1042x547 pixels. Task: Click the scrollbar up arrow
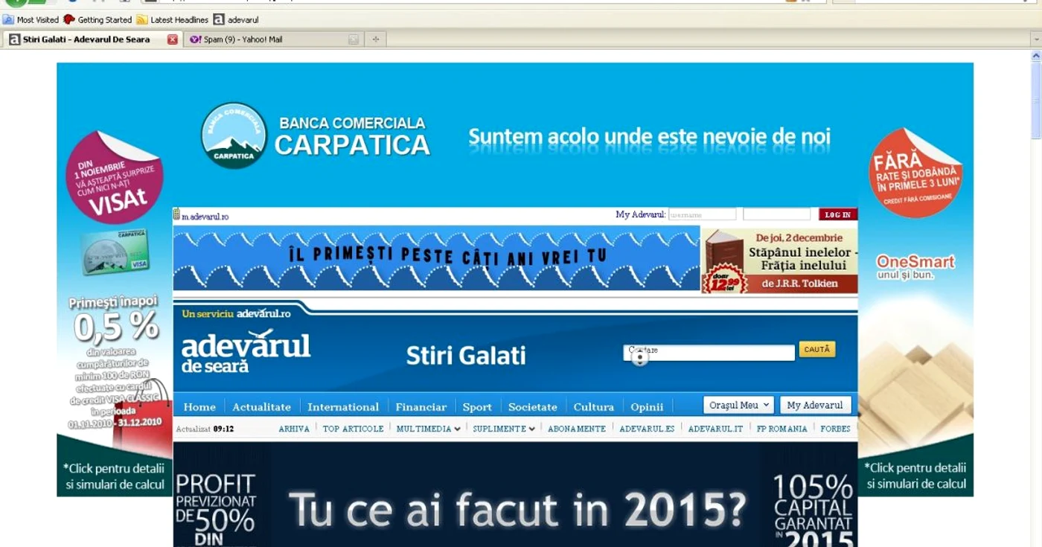tap(1035, 56)
